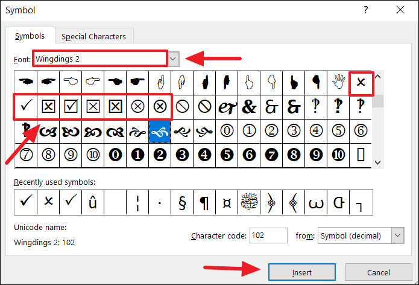This screenshot has height=285, width=419.
Task: Select the highlighted blue flourish symbol
Action: click(160, 131)
